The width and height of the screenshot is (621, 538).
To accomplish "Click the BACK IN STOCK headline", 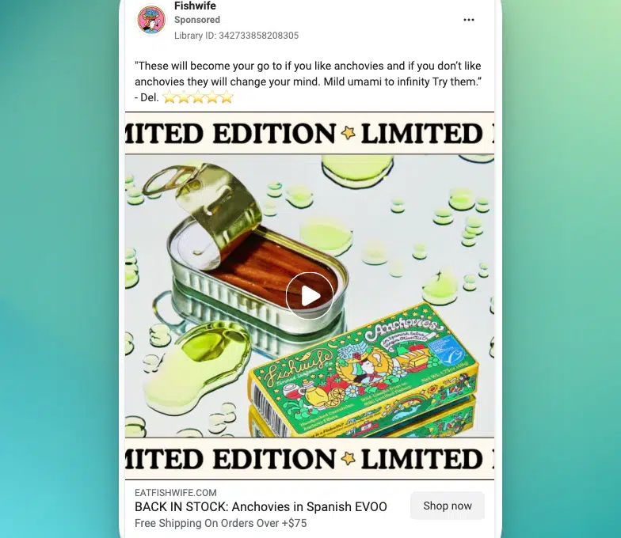I will pos(261,506).
